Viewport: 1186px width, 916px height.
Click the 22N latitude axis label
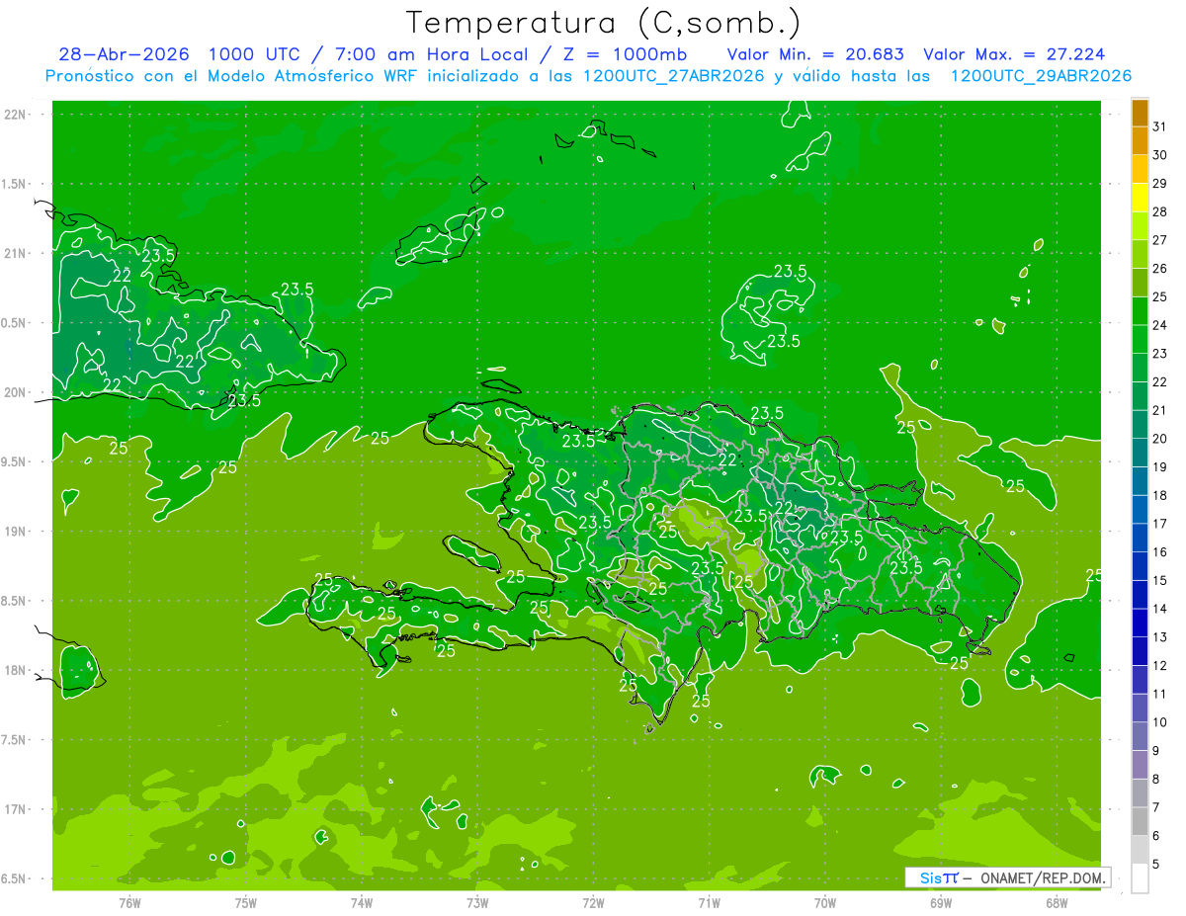15,115
